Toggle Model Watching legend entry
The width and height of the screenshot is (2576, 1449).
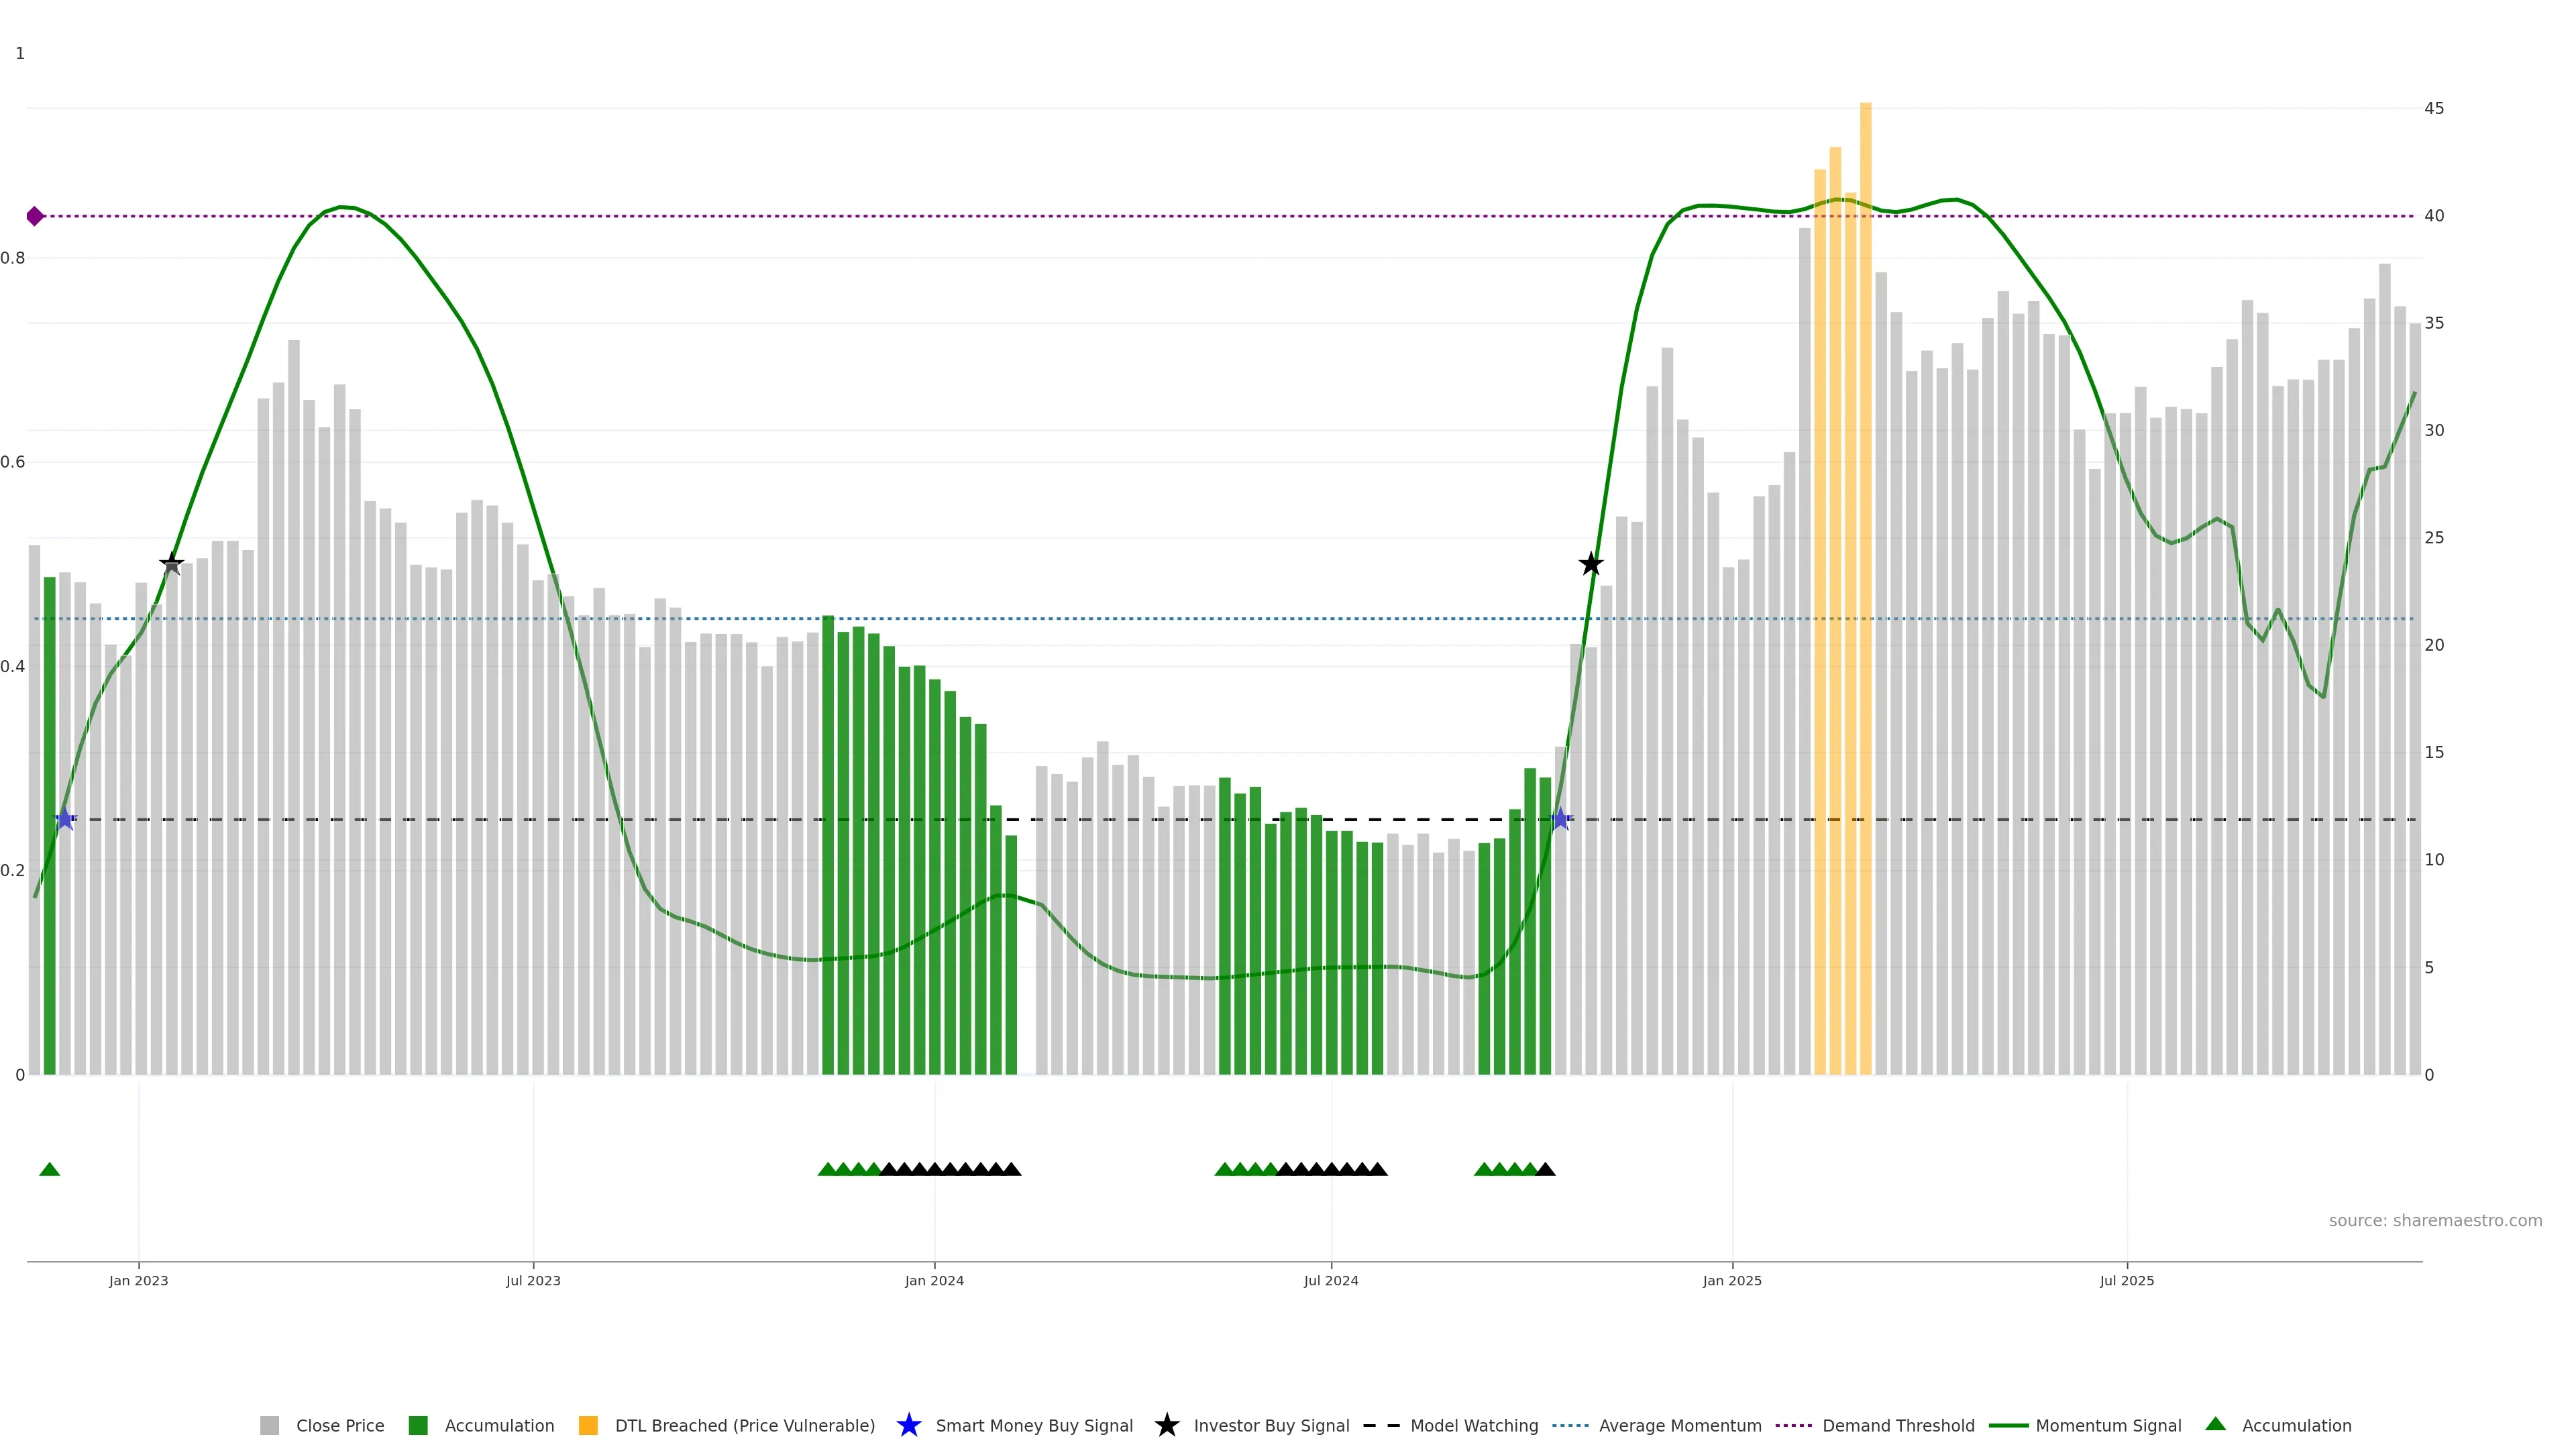click(x=1473, y=1425)
